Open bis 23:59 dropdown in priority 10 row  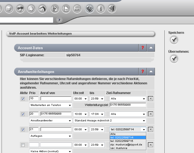tap(97, 99)
